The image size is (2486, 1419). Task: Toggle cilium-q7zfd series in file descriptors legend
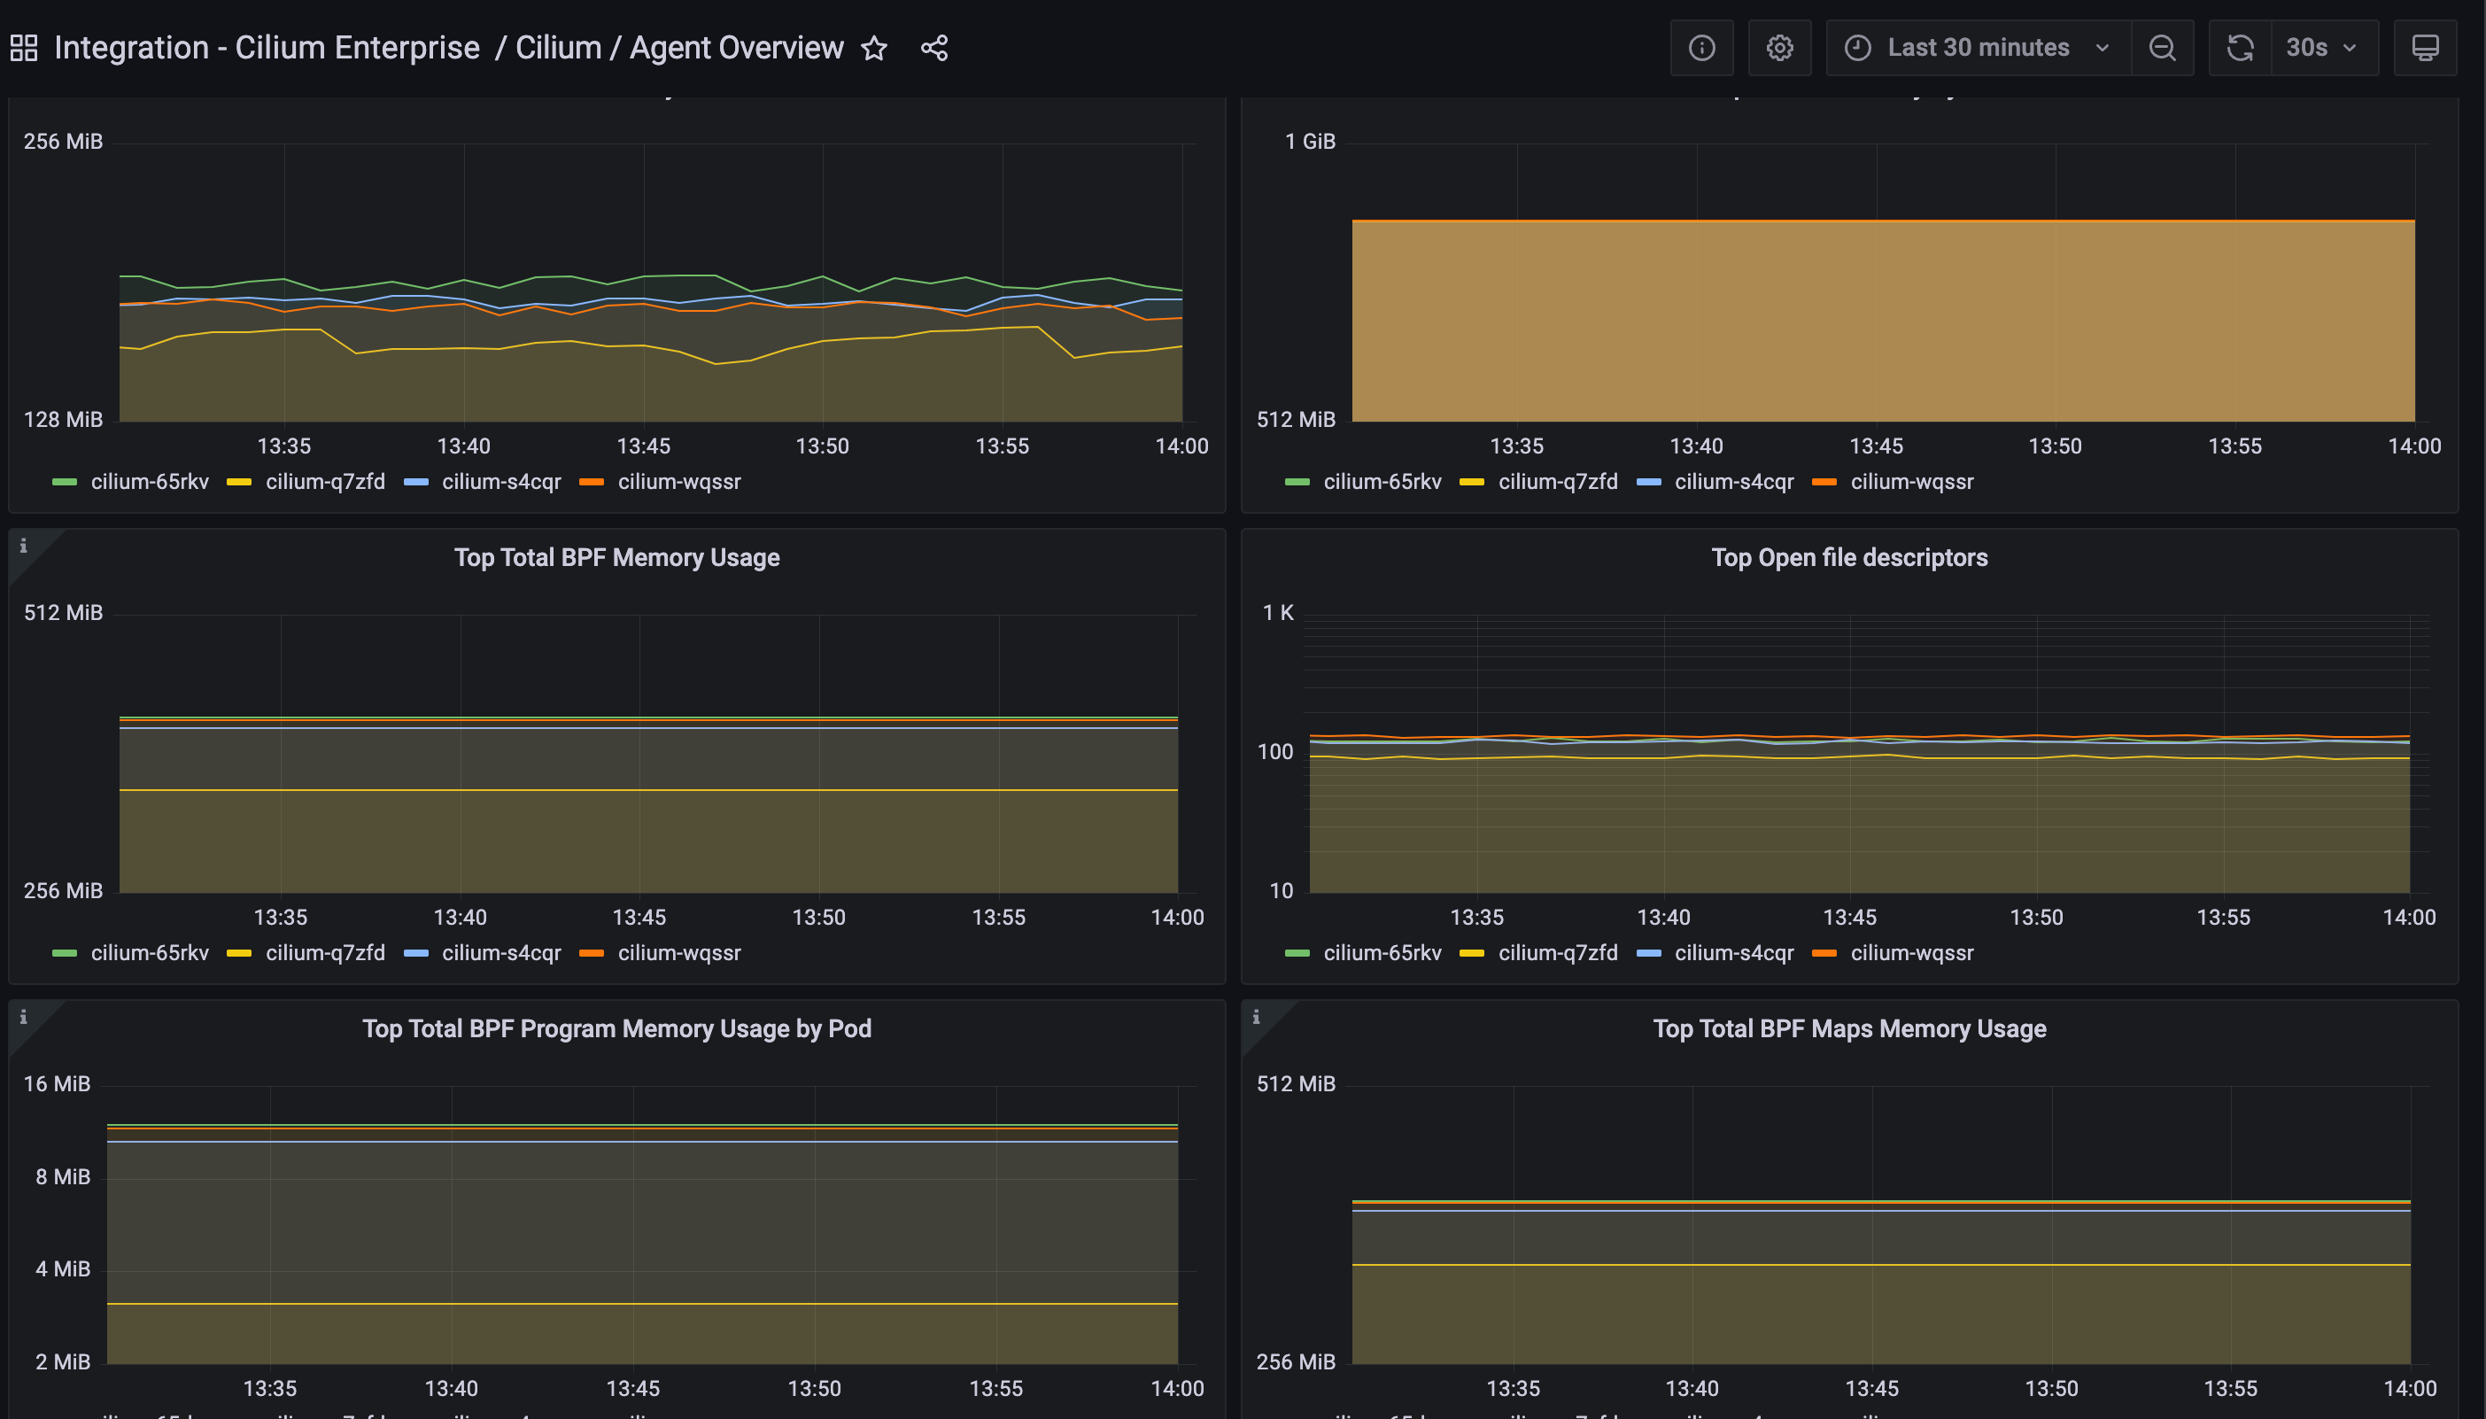pos(1557,952)
